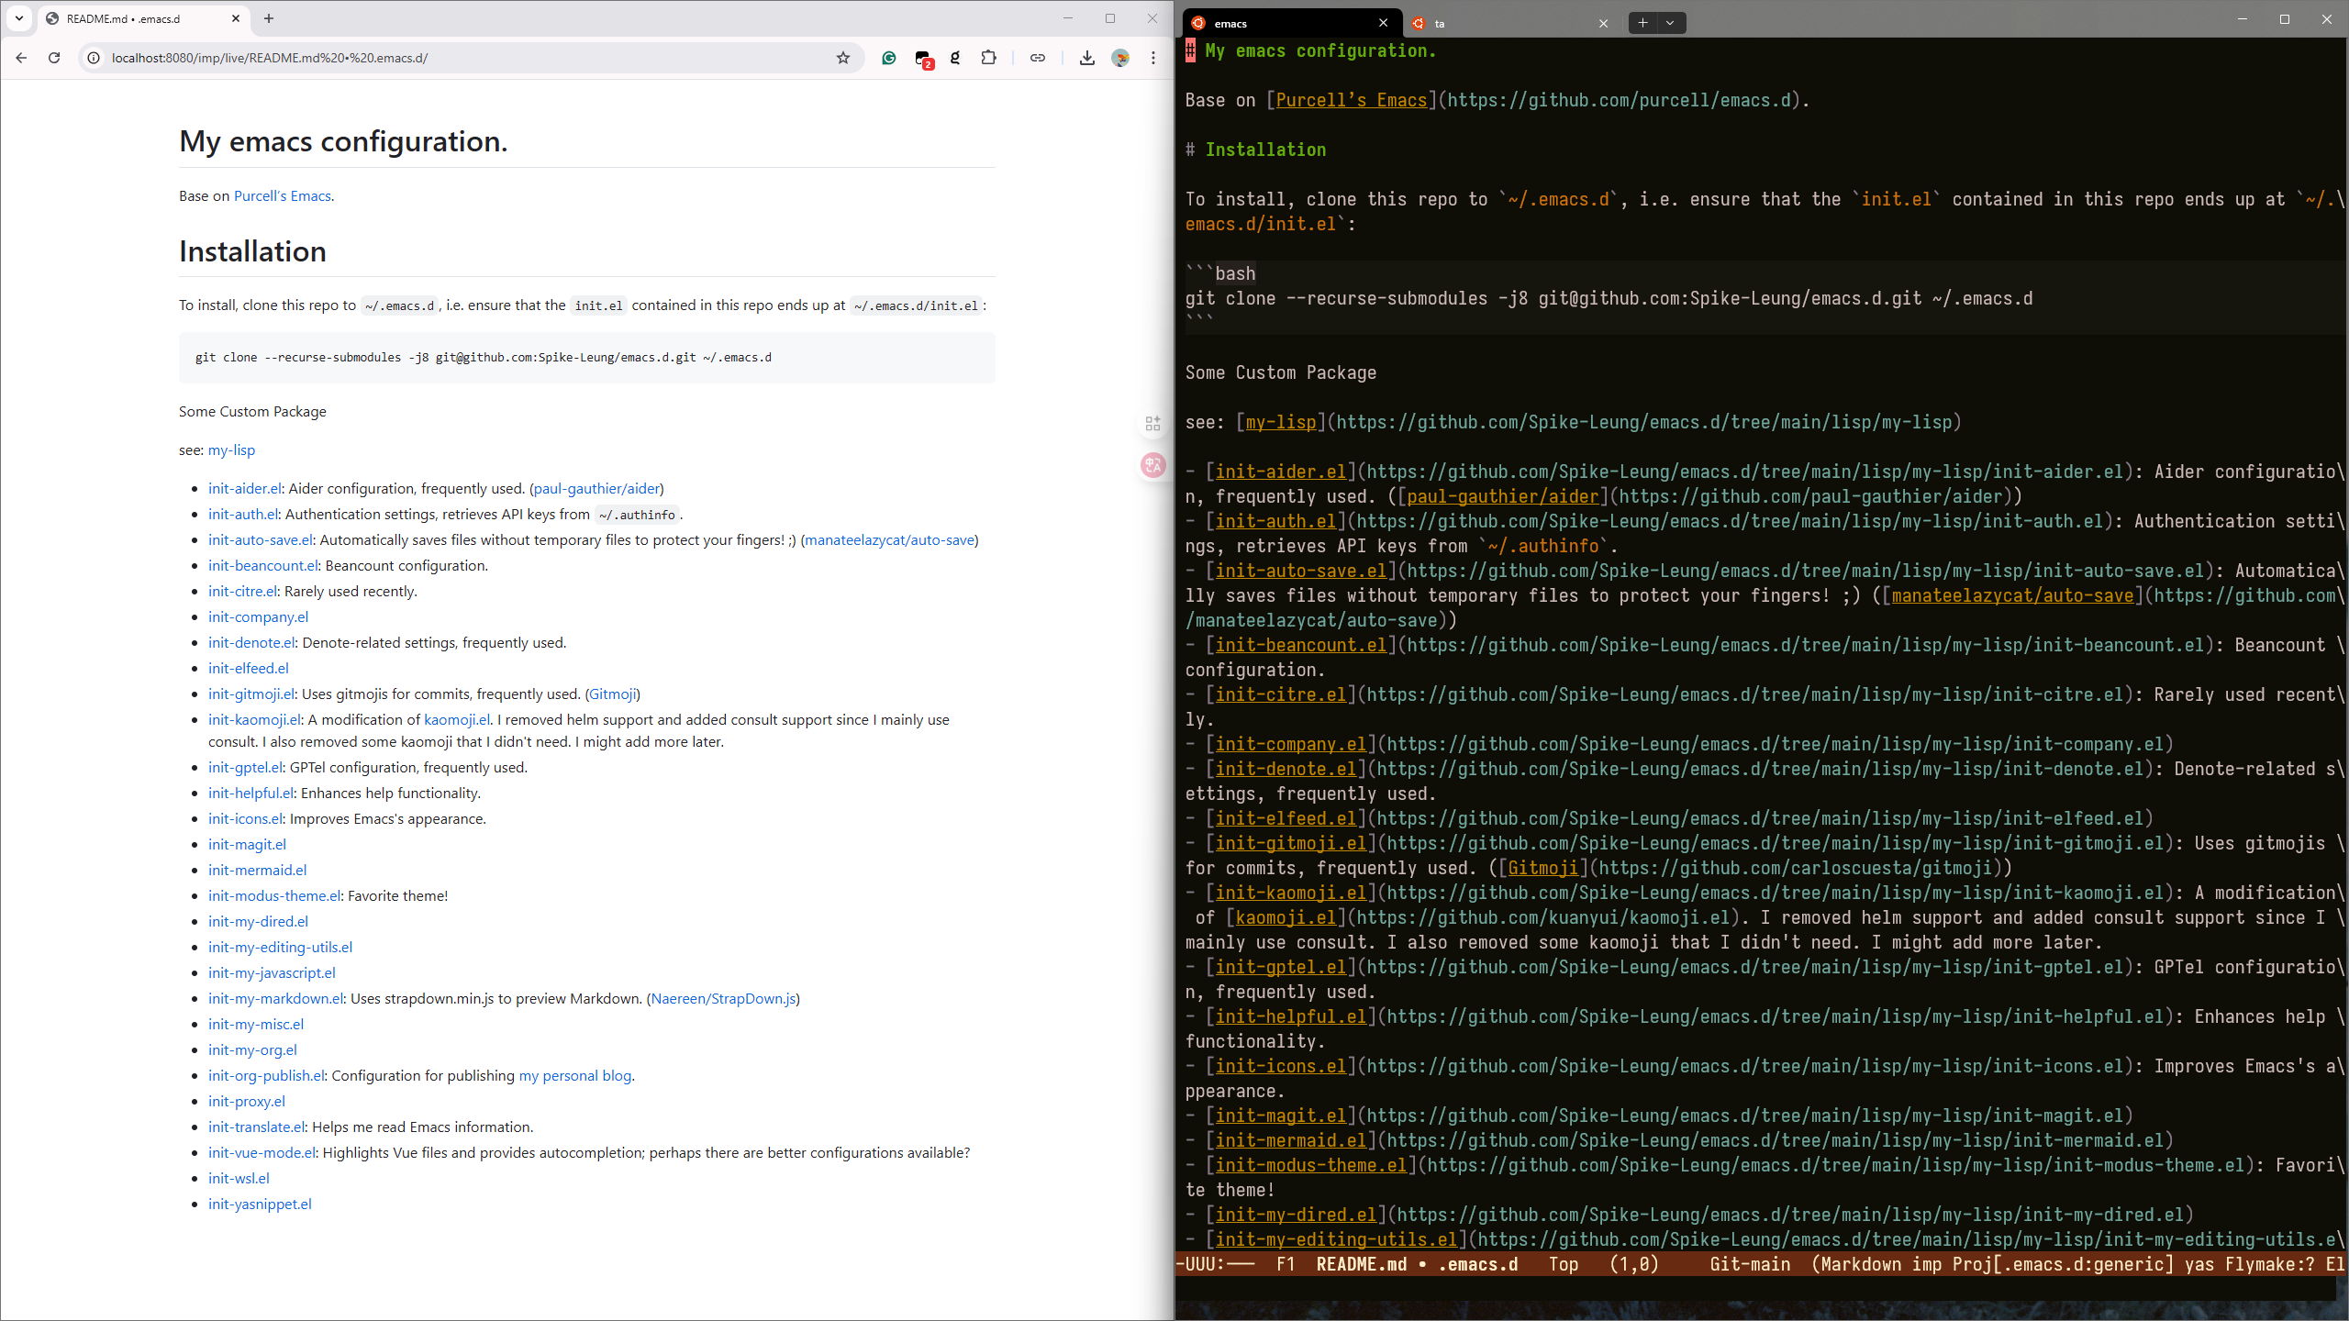Close the 'ta' terminal tab
This screenshot has height=1321, width=2349.
tap(1604, 23)
